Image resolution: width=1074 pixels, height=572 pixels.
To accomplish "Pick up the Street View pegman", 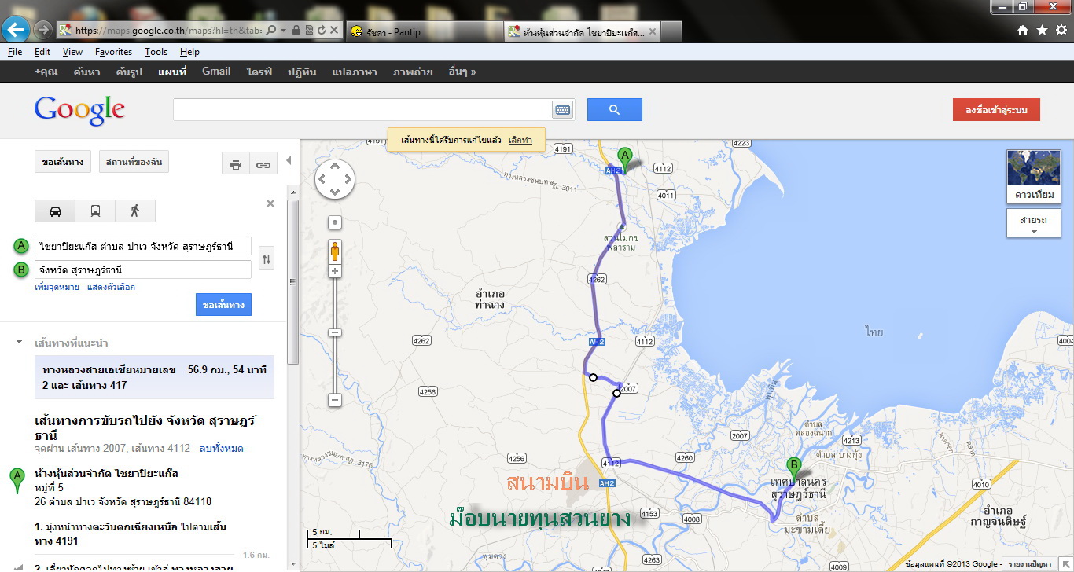I will 335,251.
